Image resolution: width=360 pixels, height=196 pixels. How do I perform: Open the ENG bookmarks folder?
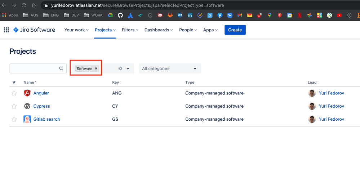(51, 15)
